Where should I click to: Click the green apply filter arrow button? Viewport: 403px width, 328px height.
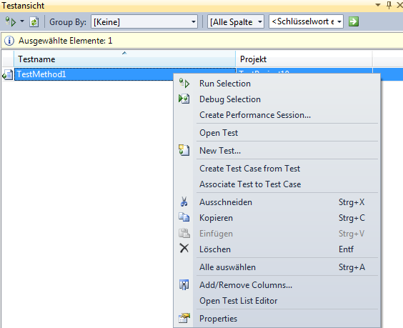[x=354, y=21]
